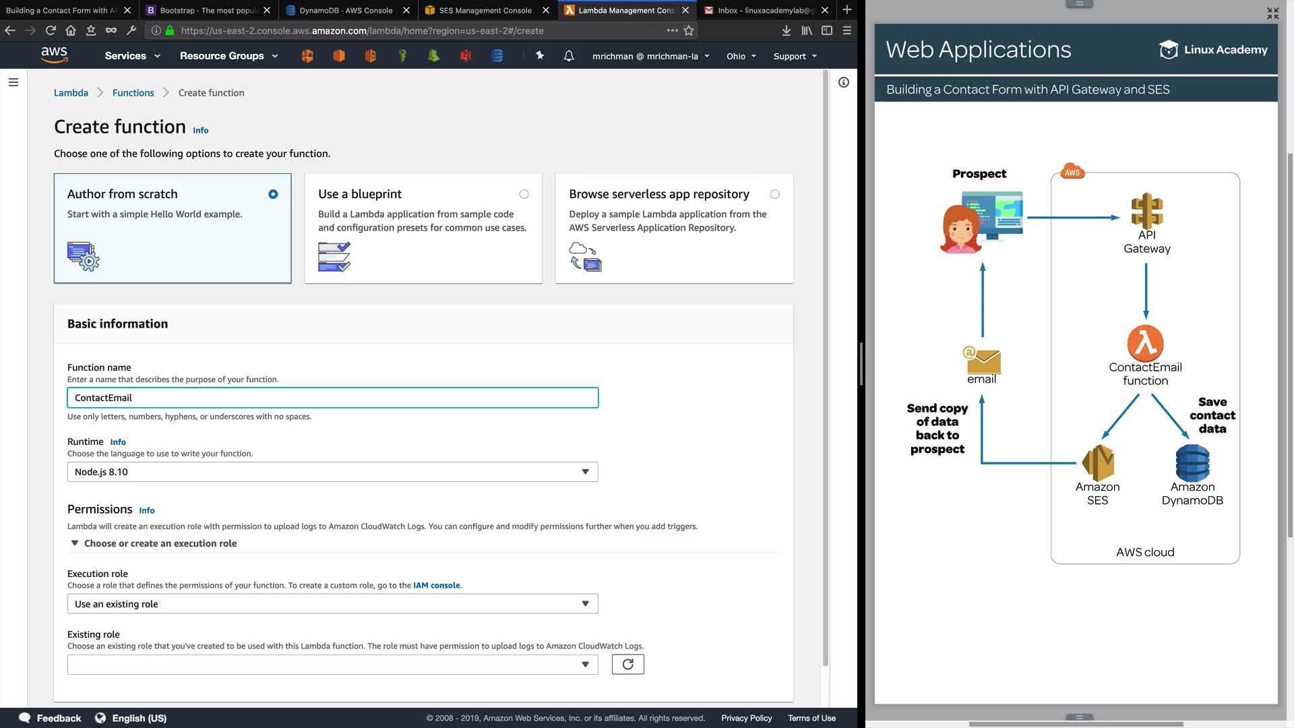Bookmark page with the star icon
The width and height of the screenshot is (1294, 728).
(689, 30)
